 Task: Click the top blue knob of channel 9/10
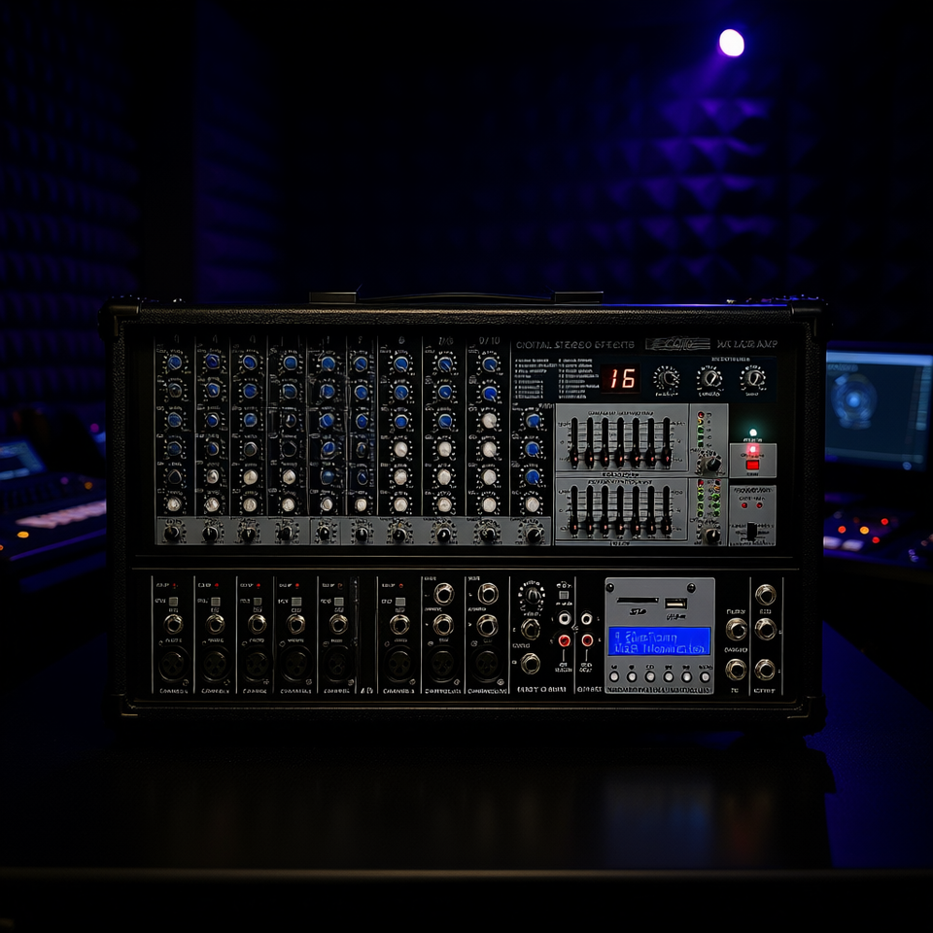(x=490, y=363)
